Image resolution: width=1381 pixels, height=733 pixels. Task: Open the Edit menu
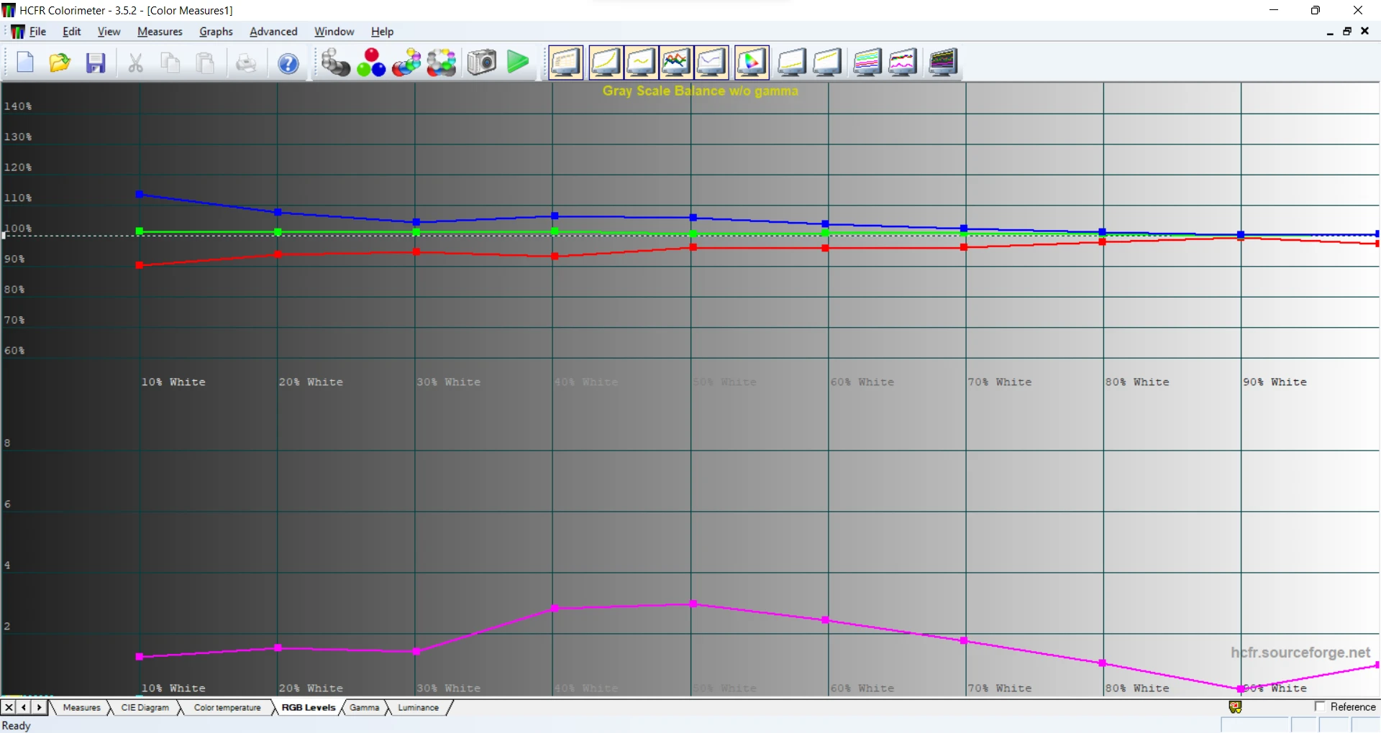[71, 32]
